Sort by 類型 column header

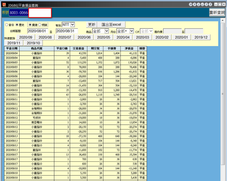pos(142,48)
